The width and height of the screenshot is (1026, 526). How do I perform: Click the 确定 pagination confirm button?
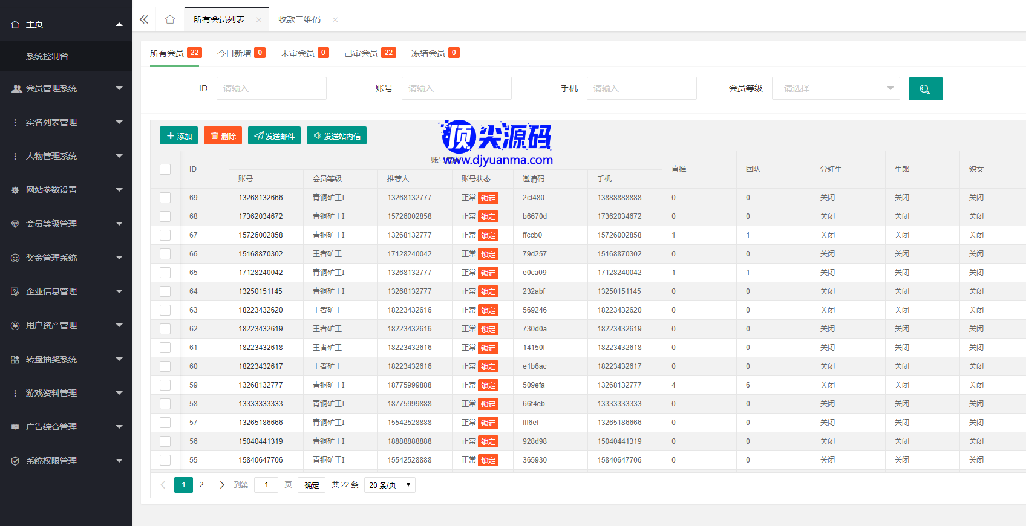(312, 485)
